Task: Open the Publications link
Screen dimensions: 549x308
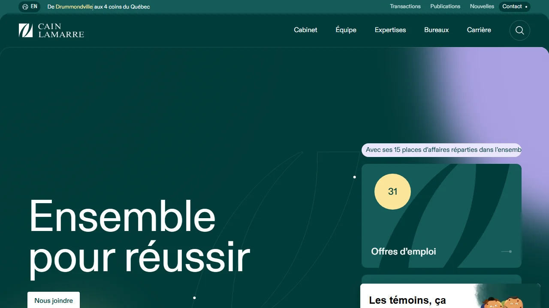Action: (x=445, y=6)
